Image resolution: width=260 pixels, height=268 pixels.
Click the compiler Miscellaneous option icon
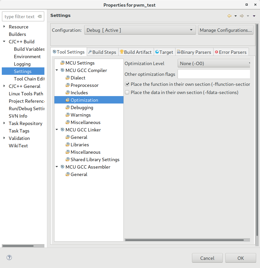(68, 122)
